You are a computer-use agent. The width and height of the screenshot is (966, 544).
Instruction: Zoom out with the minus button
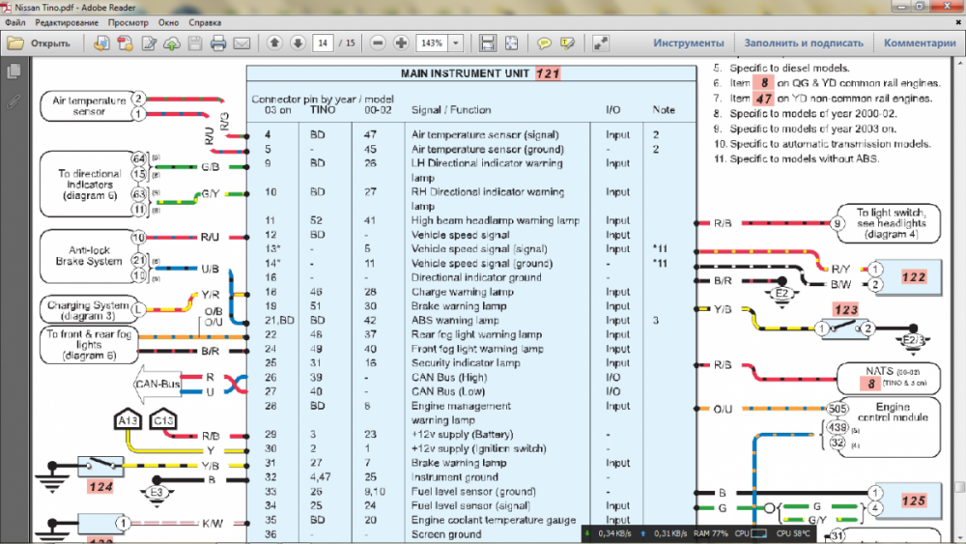click(376, 43)
